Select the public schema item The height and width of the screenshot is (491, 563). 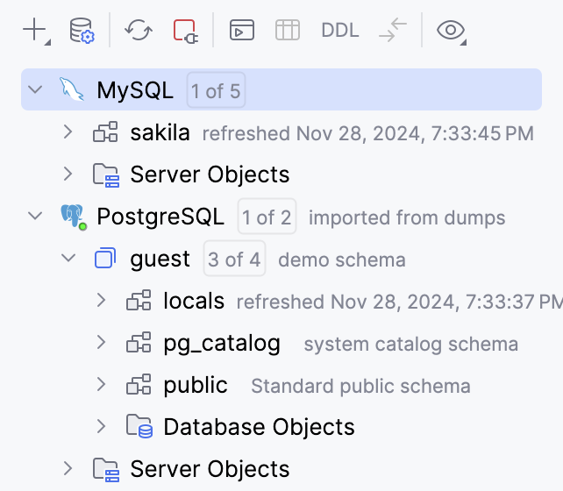[195, 385]
